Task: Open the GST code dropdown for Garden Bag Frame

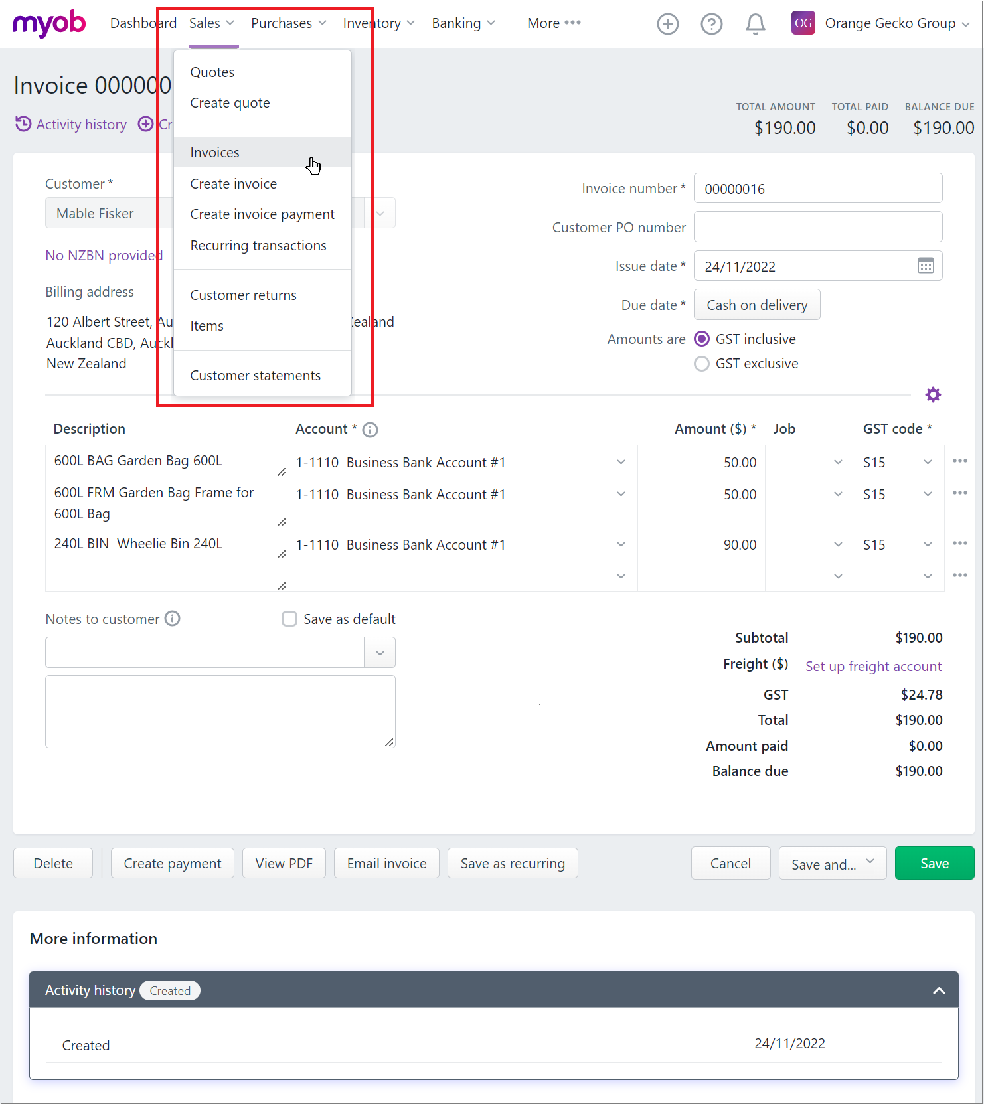Action: click(x=928, y=494)
